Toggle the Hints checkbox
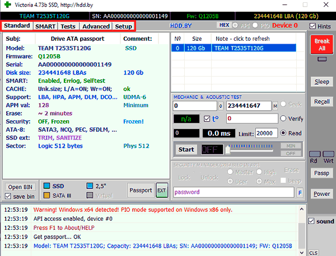 (x=312, y=26)
